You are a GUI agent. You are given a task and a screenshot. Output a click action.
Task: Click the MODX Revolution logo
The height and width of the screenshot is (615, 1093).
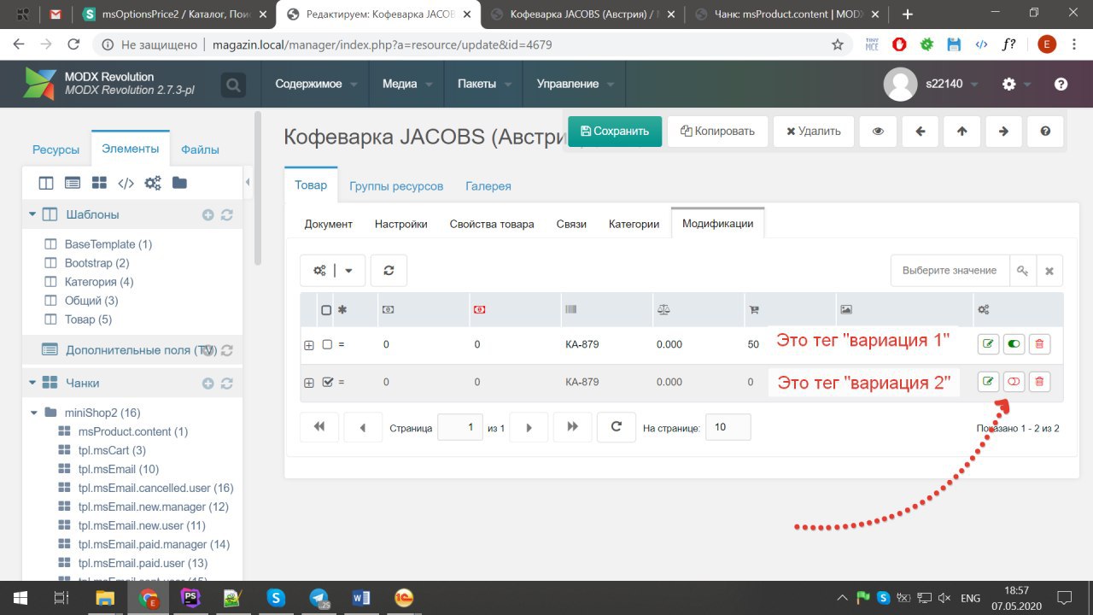tap(40, 84)
